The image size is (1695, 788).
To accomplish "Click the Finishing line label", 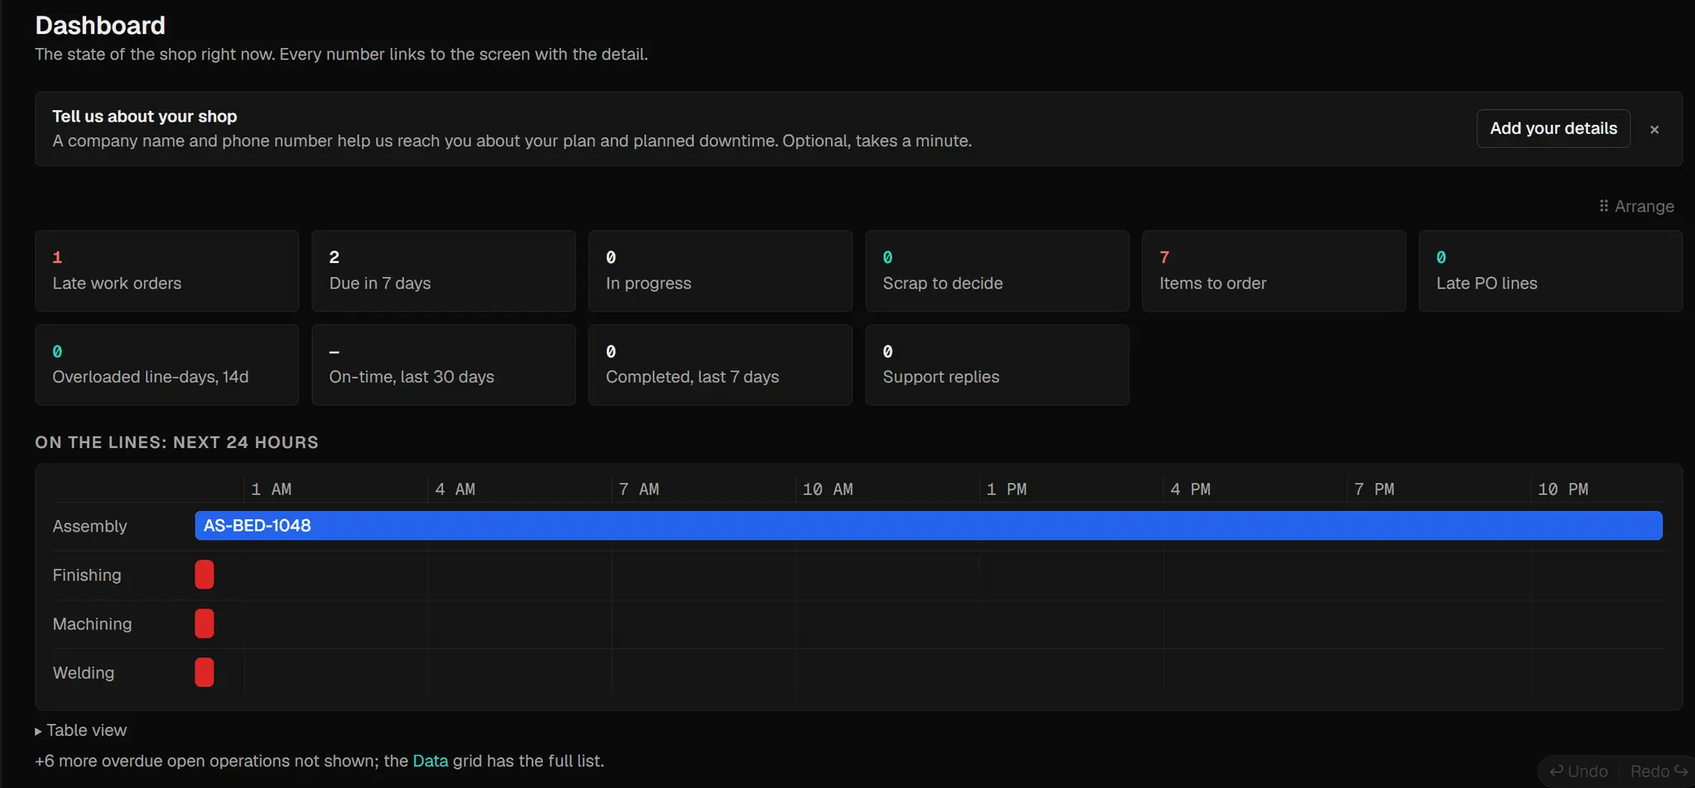I will pos(87,575).
